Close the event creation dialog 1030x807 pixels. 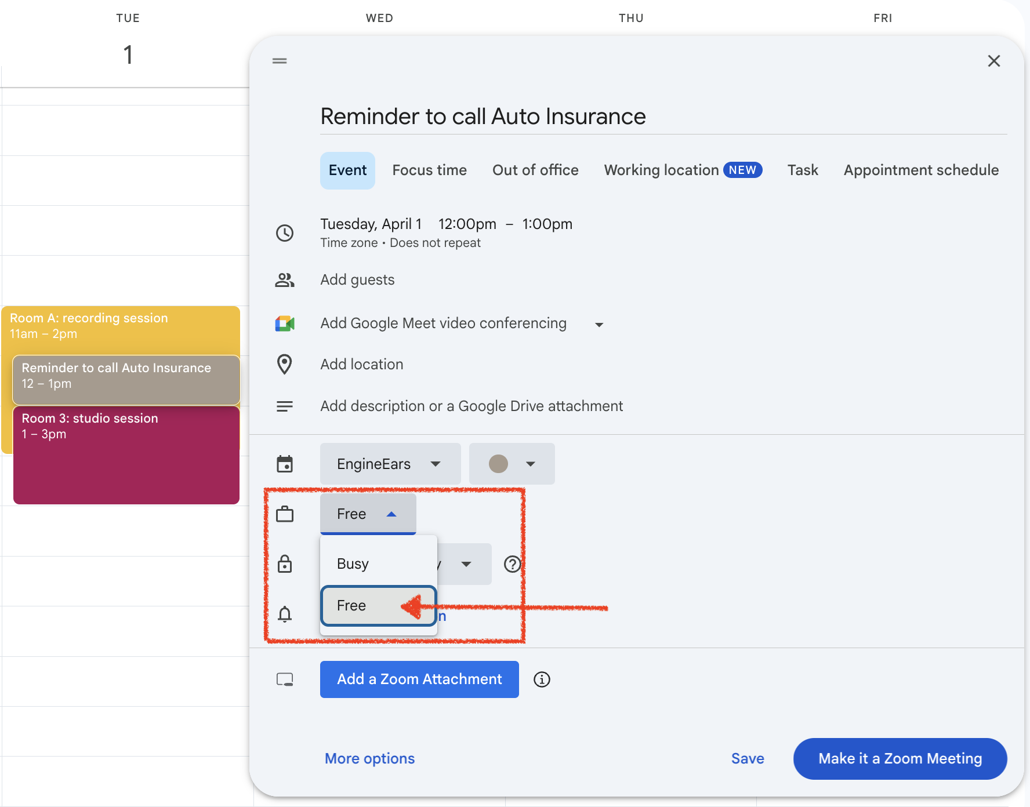tap(993, 61)
